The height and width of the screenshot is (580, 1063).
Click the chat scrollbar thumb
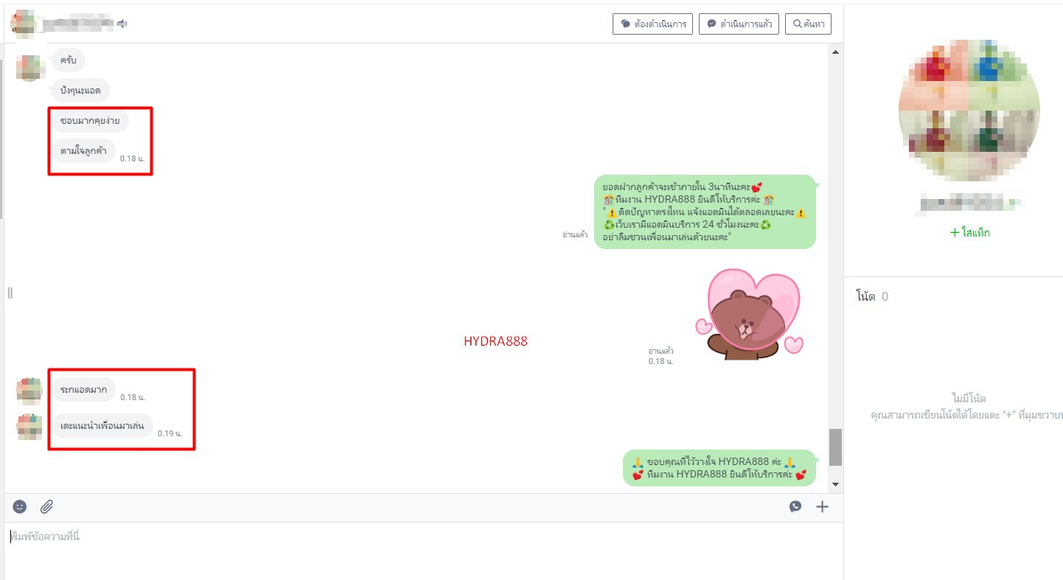tap(835, 447)
